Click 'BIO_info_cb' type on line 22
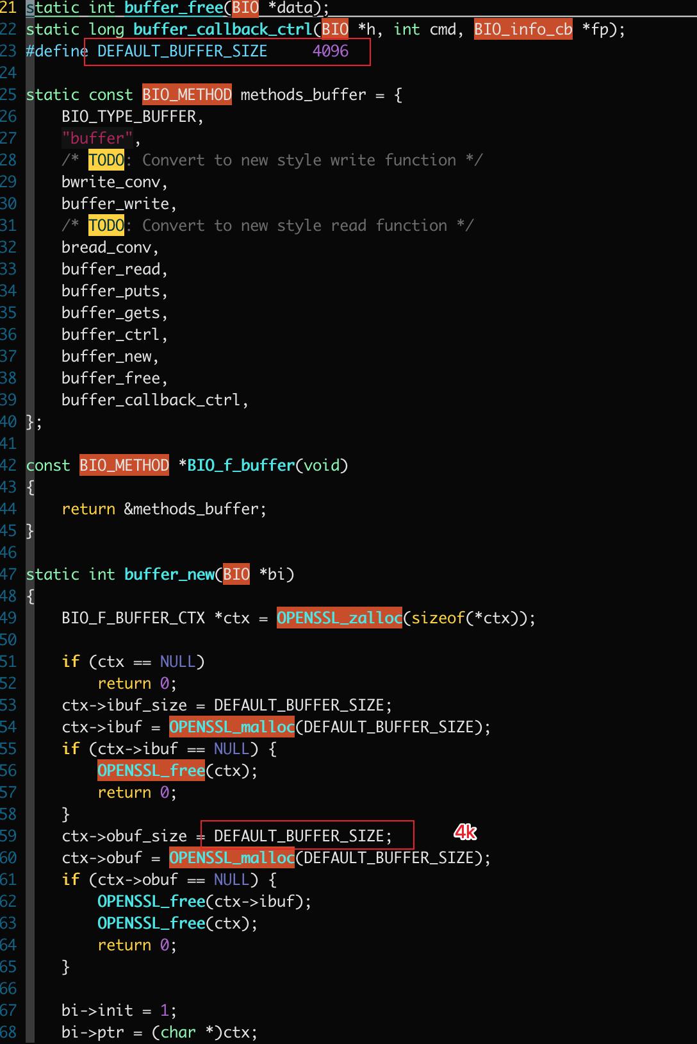 click(523, 29)
